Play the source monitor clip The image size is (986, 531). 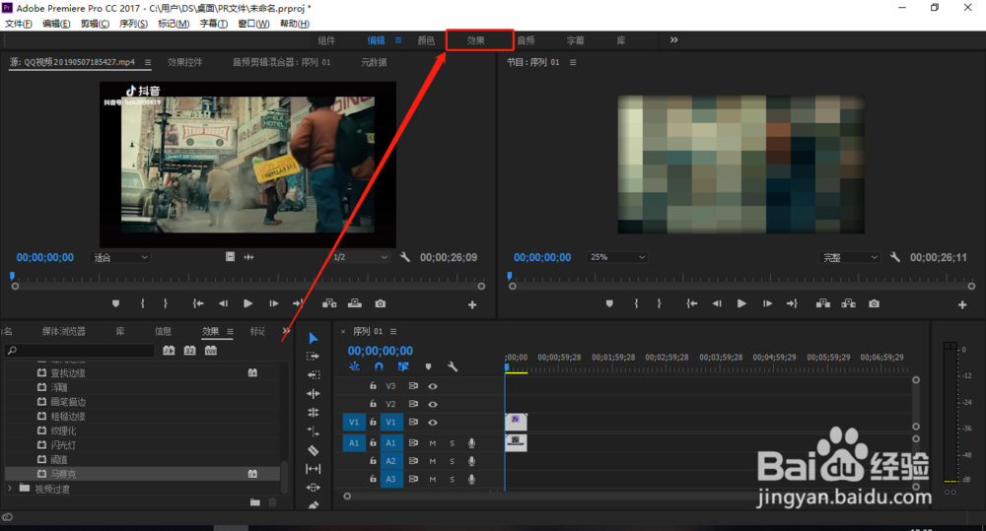[247, 303]
